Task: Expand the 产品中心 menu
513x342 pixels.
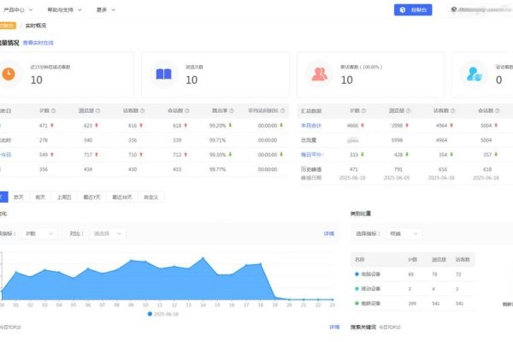Action: pyautogui.click(x=18, y=9)
